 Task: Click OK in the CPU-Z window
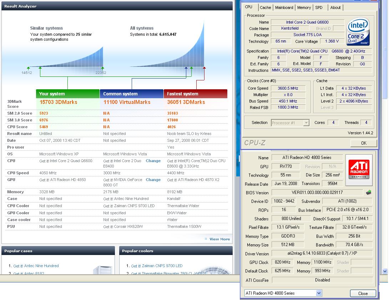pyautogui.click(x=364, y=143)
